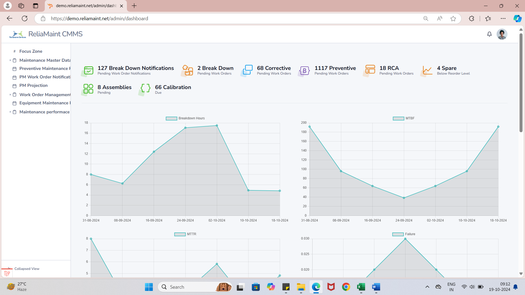Click Collapsed View at sidebar bottom

27,269
